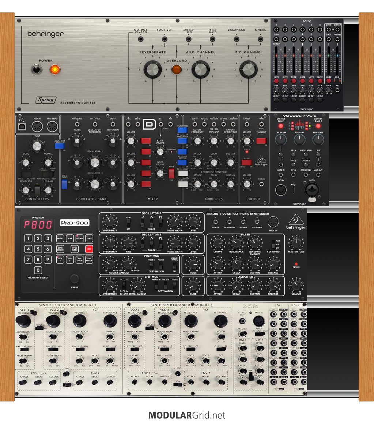This screenshot has height=423, width=374.
Task: Toggle the Oscillator A Sync switch
Action: pyautogui.click(x=128, y=223)
